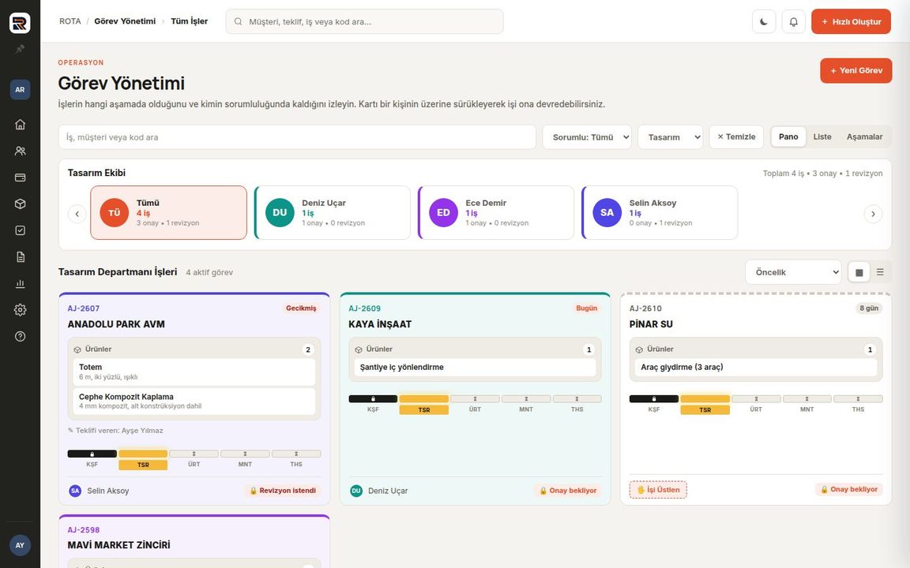Click the ÜRT stage on KAYA İNŞAAT card

[x=475, y=403]
